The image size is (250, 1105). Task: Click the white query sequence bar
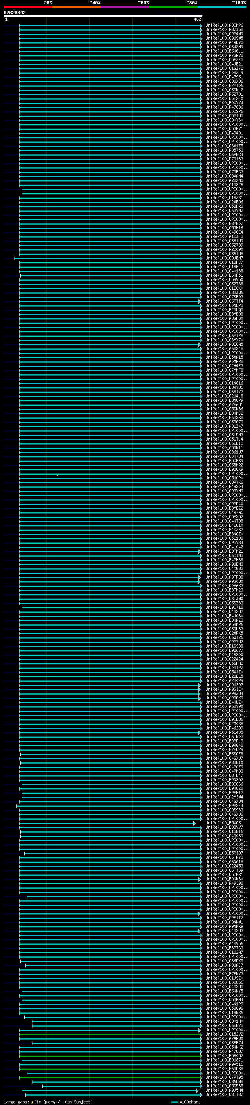[103, 16]
